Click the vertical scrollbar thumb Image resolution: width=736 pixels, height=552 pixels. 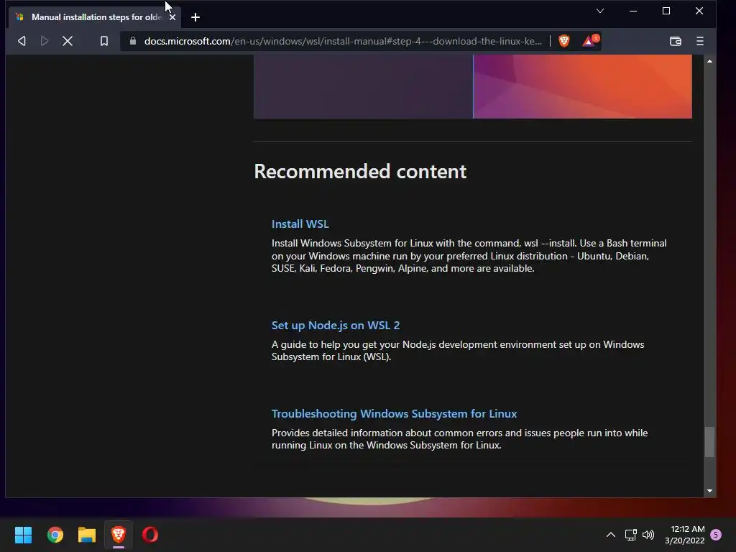[x=709, y=441]
